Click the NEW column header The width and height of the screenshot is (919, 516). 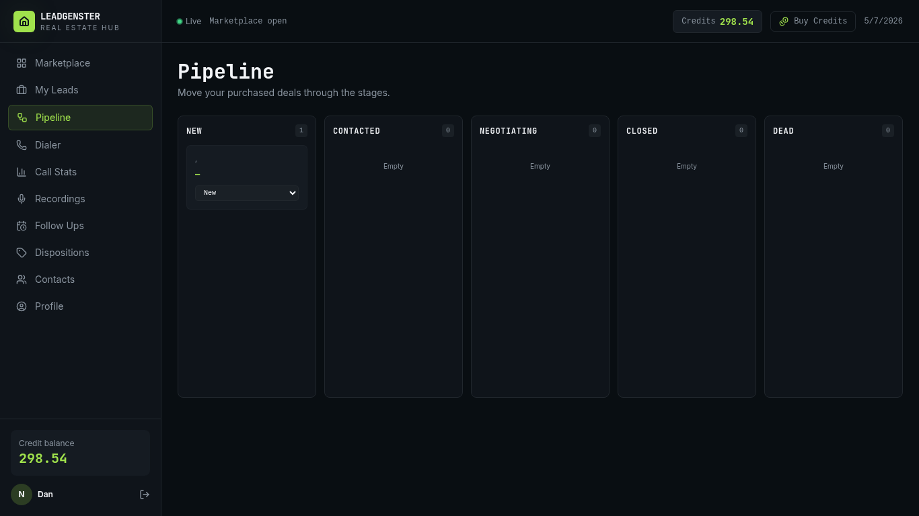coord(194,131)
